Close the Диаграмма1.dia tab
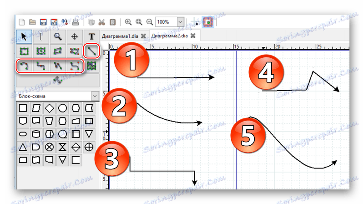 [x=143, y=36]
